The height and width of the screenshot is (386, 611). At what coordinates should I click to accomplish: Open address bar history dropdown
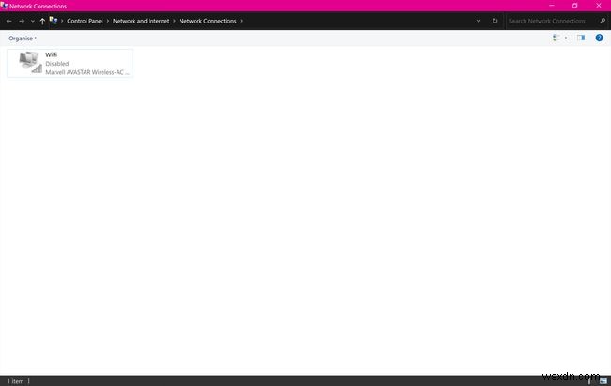478,21
